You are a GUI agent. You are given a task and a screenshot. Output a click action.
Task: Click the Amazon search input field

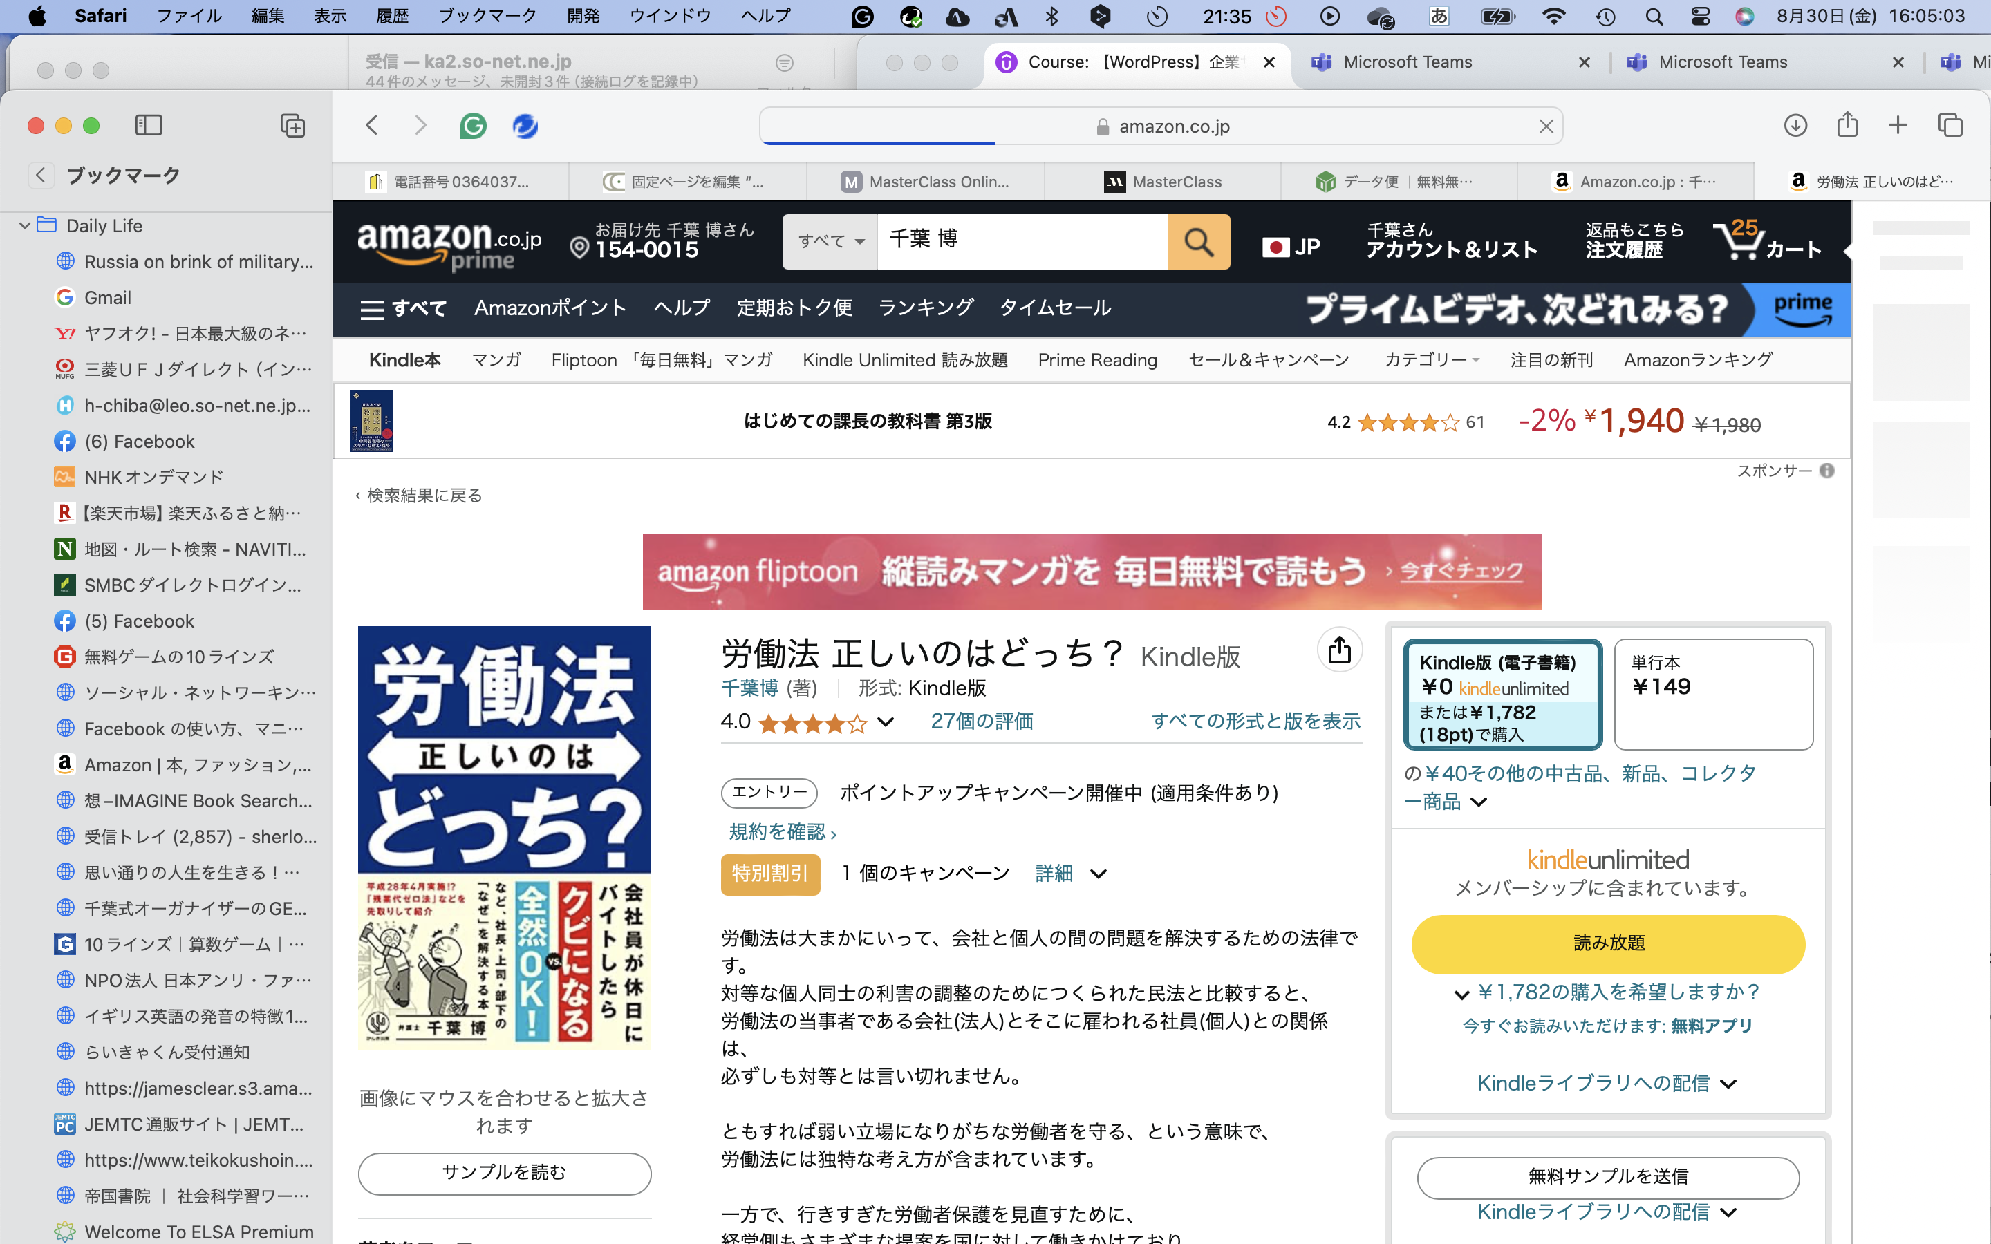pos(1022,241)
